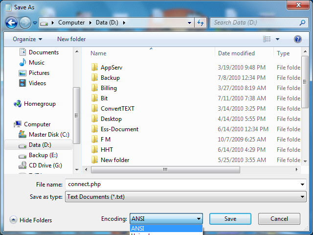Click date 7/11/2010 7:38 AM
Screen dimensions: 313x235
pos(242,98)
